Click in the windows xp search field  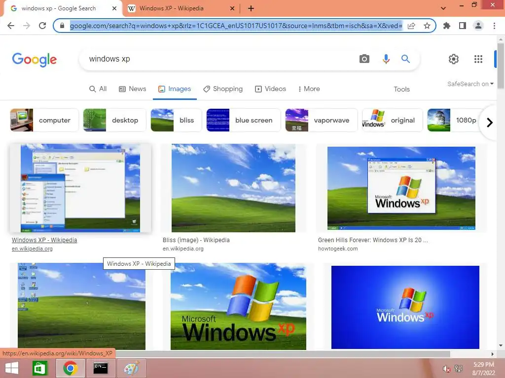click(x=219, y=59)
